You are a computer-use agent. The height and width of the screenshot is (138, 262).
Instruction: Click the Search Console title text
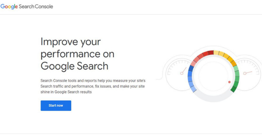36,7
